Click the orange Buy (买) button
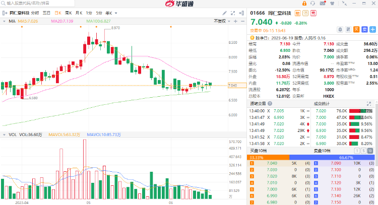 (x=356, y=30)
